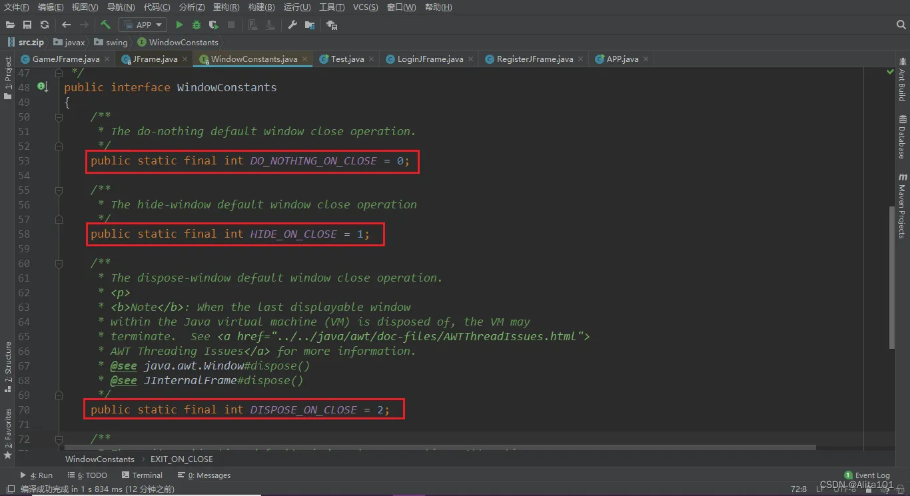Viewport: 910px width, 496px height.
Task: Click EXIT_ON_CLOSE in the bottom breadcrumb
Action: tap(181, 459)
